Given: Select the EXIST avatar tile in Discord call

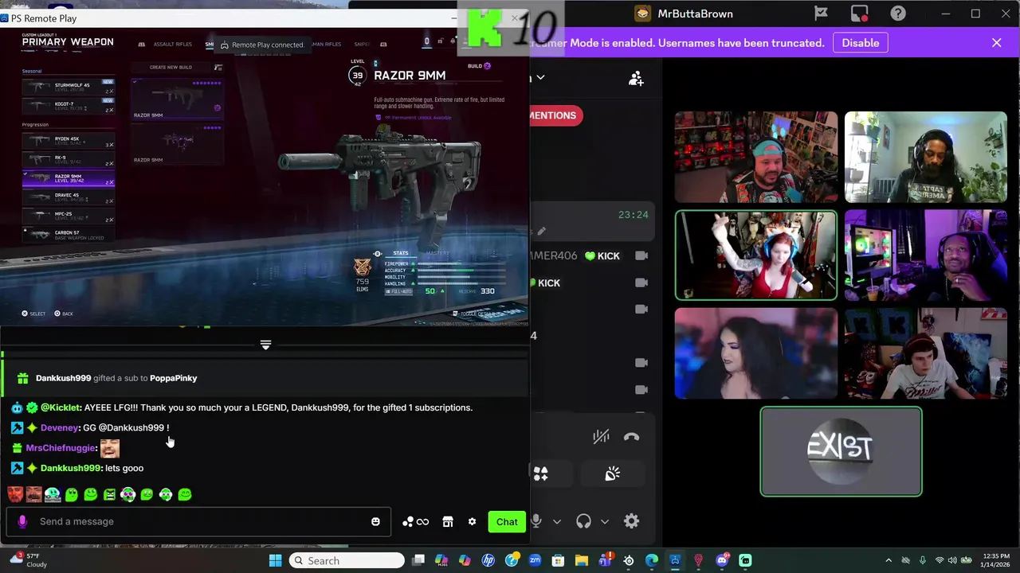Looking at the screenshot, I should click(841, 451).
